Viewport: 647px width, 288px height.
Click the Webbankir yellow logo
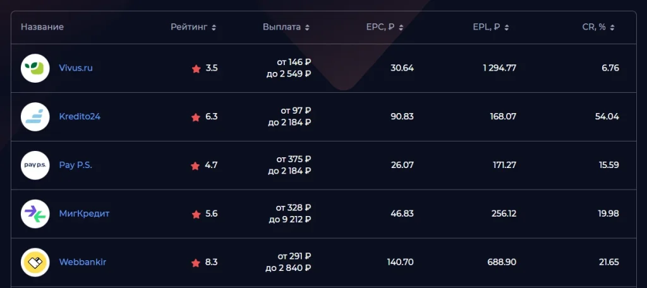35,262
